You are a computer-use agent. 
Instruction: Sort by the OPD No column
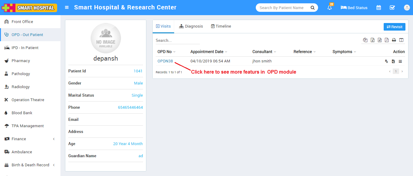[x=165, y=52]
